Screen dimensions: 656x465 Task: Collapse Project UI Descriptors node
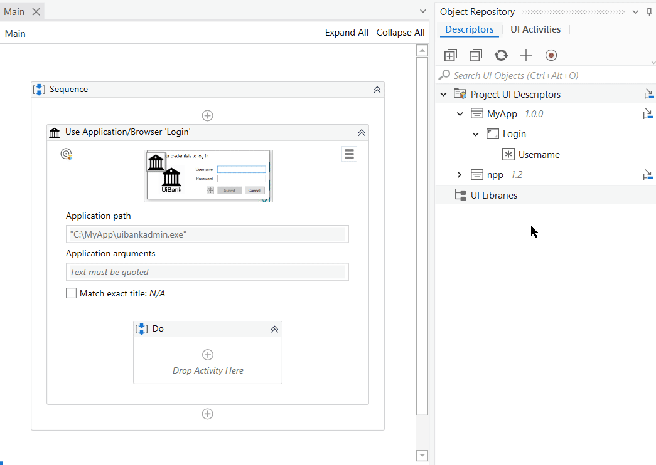pyautogui.click(x=443, y=95)
